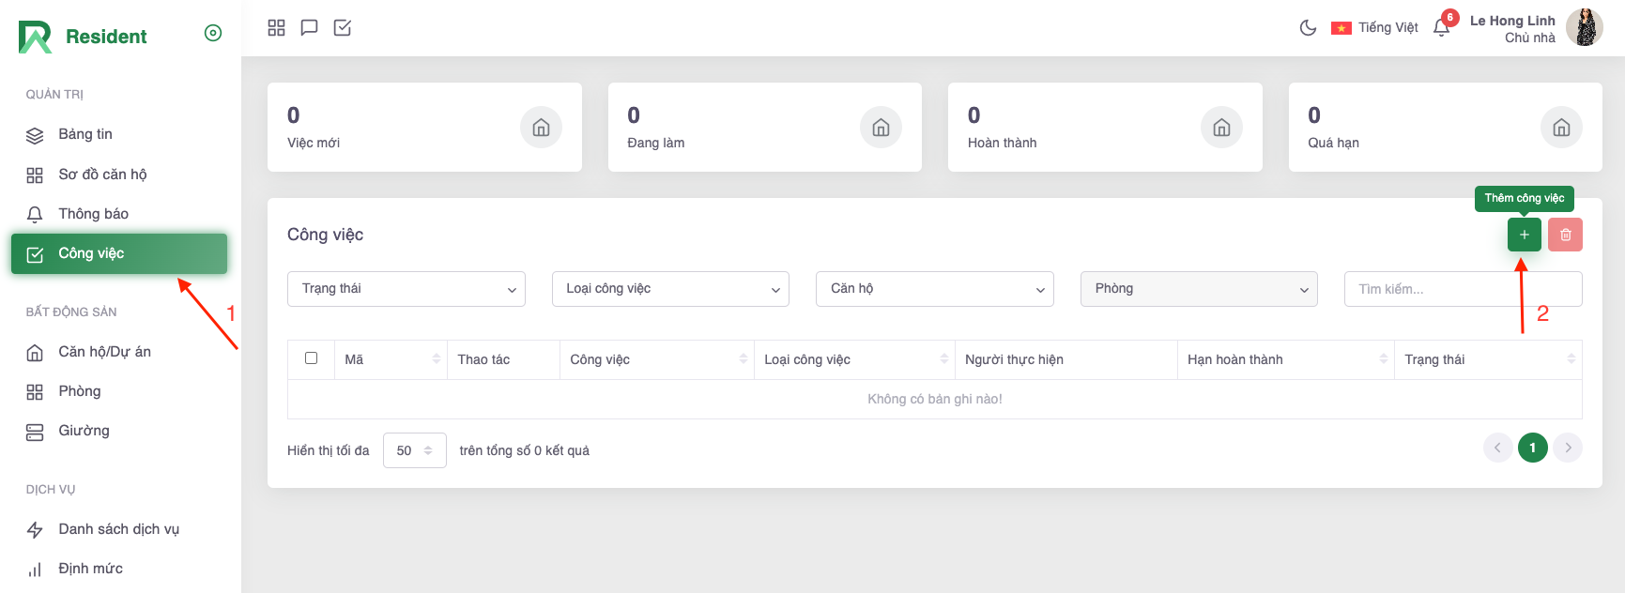1625x593 pixels.
Task: Expand the Trạng thái filter dropdown
Action: pyautogui.click(x=406, y=289)
